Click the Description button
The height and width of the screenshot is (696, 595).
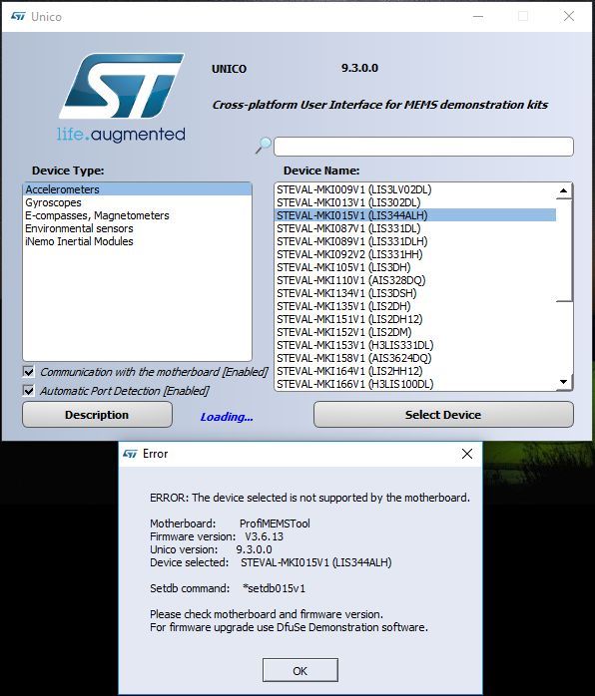pyautogui.click(x=97, y=415)
